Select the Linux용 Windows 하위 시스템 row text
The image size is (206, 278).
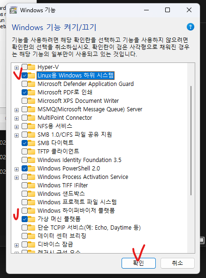[76, 76]
